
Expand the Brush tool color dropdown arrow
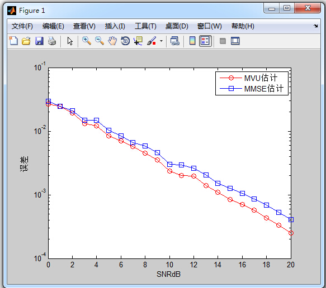161,41
